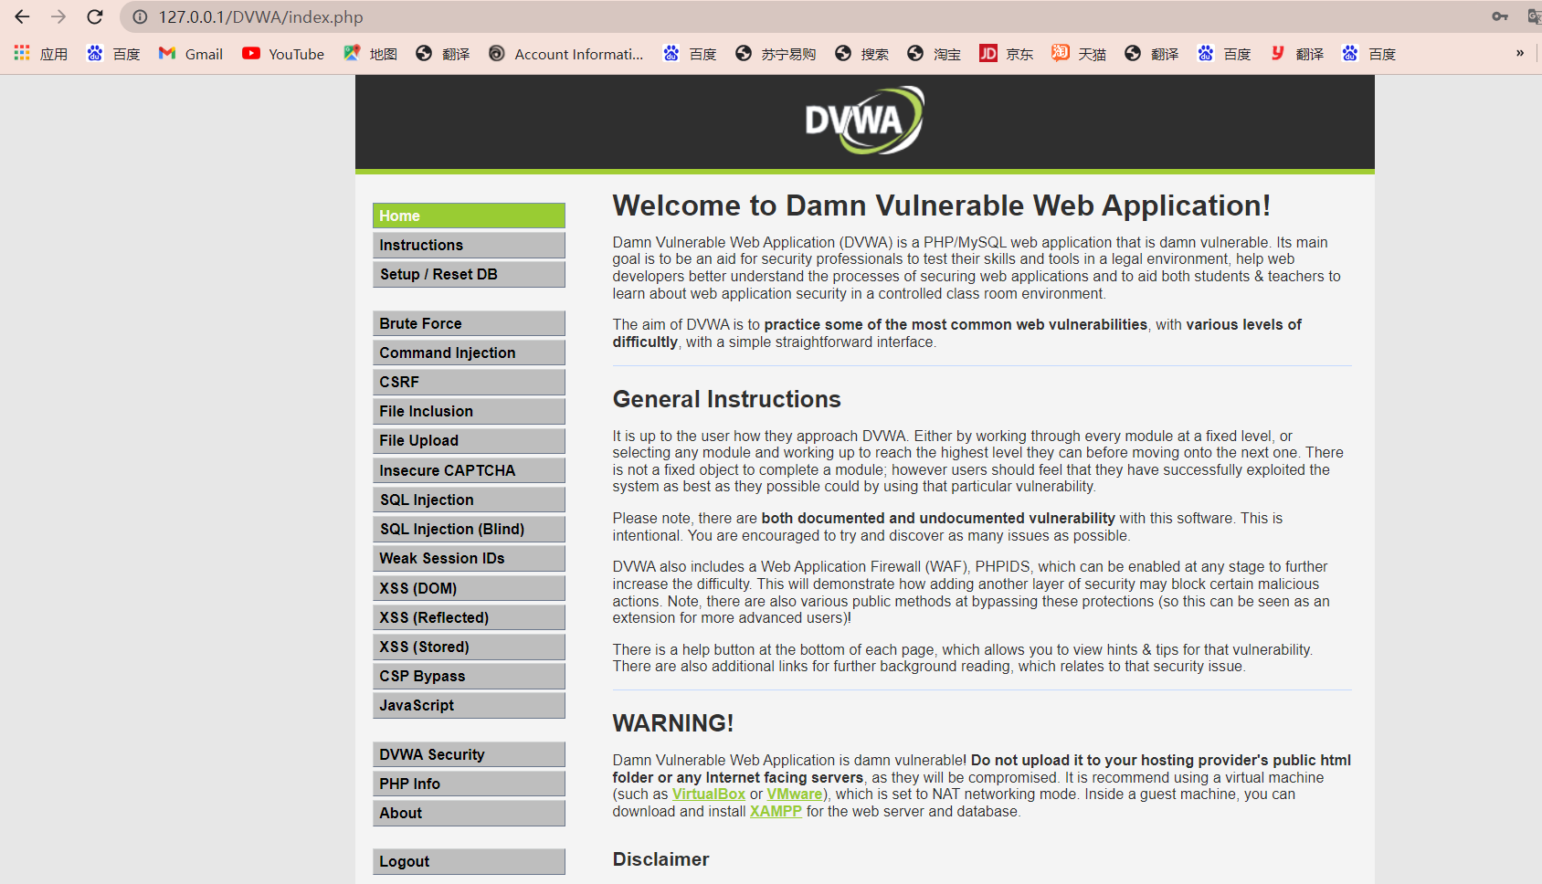Click the JD 京东 bookmark icon
1542x884 pixels.
tap(988, 54)
